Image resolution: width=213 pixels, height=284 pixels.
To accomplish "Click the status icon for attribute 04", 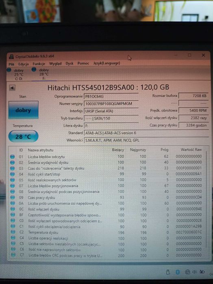I will coord(12,174).
